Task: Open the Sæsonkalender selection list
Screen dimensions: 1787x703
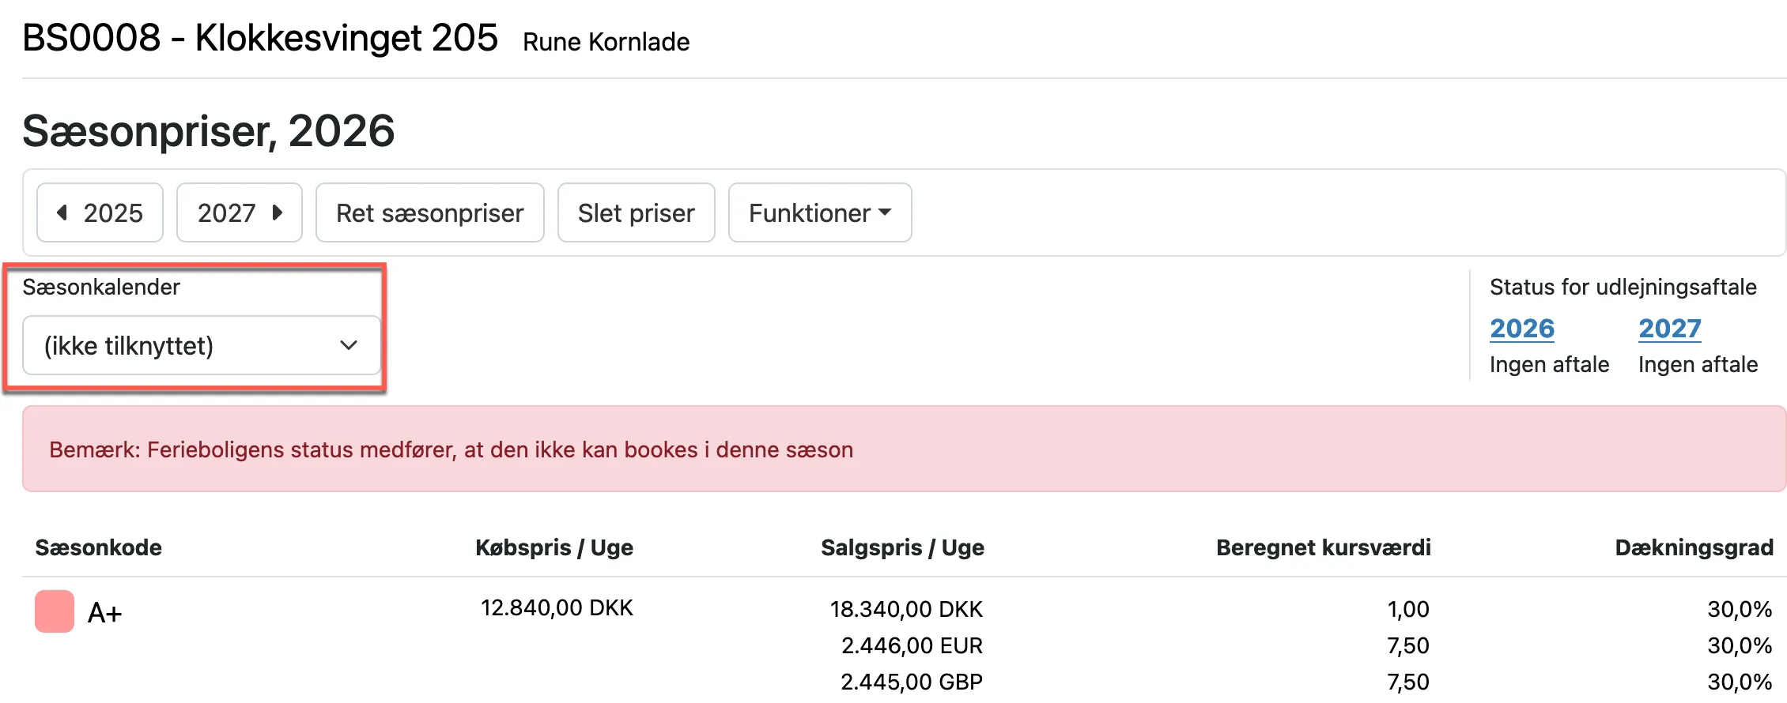Action: 200,345
